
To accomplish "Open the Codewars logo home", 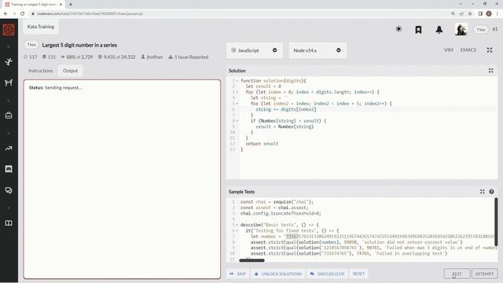I will 9,30.
